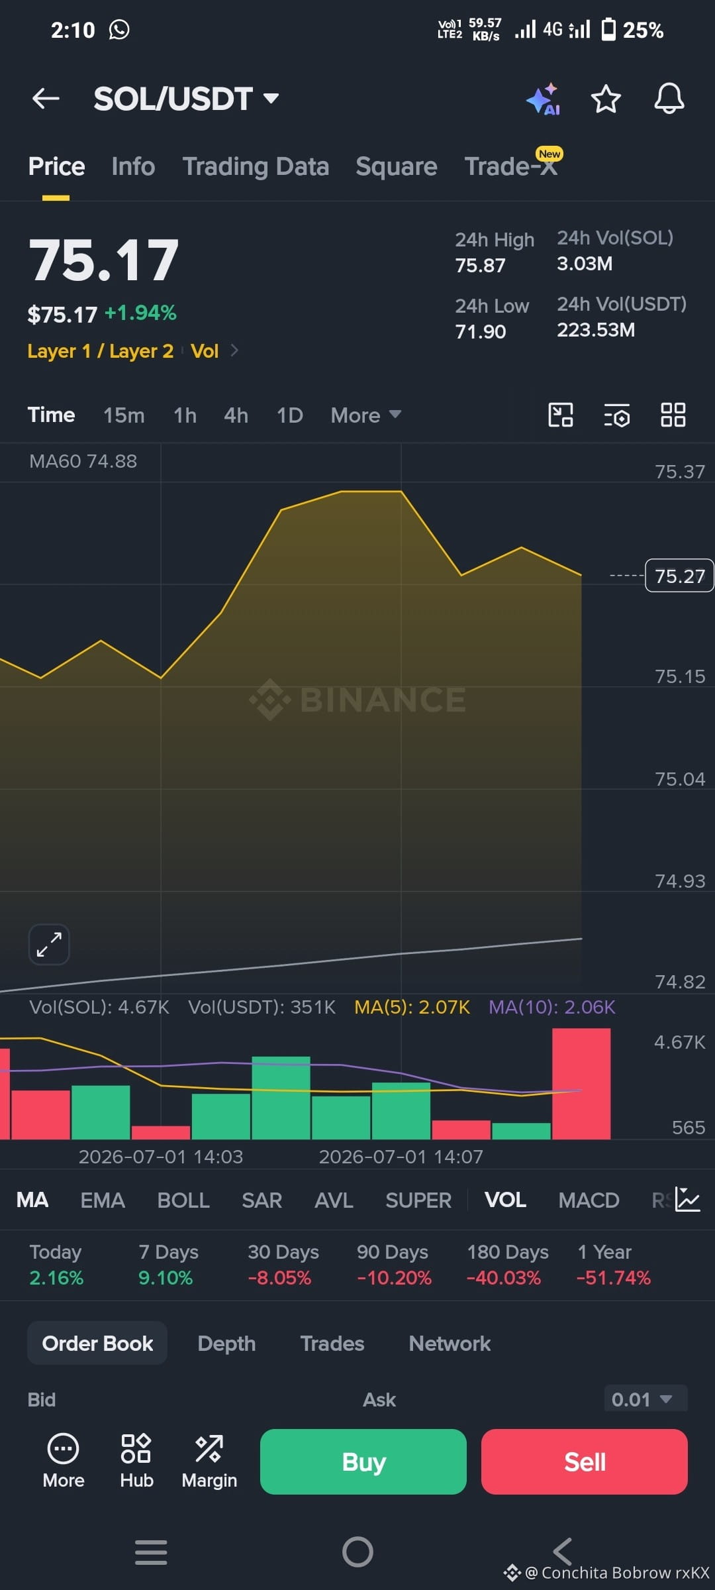Open chart indicator settings icon

click(x=617, y=415)
